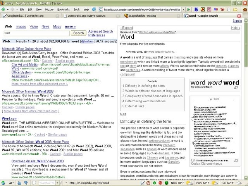The width and height of the screenshot is (248, 186).
Task: Open the File menu
Action: [22, 9]
